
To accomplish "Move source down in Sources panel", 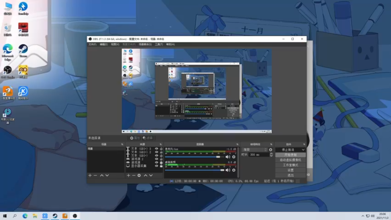I will tap(151, 176).
